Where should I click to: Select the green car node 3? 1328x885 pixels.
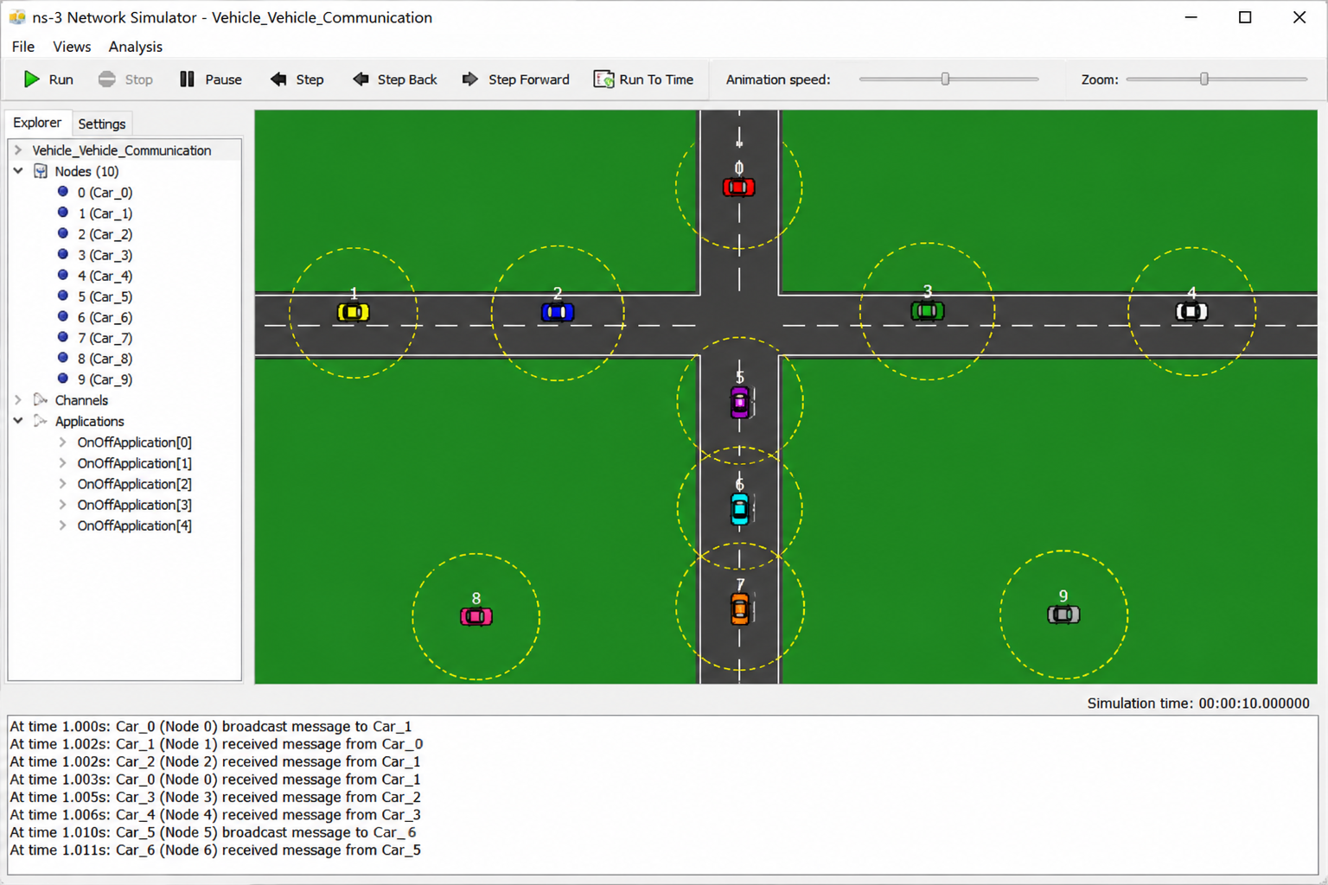click(x=928, y=310)
